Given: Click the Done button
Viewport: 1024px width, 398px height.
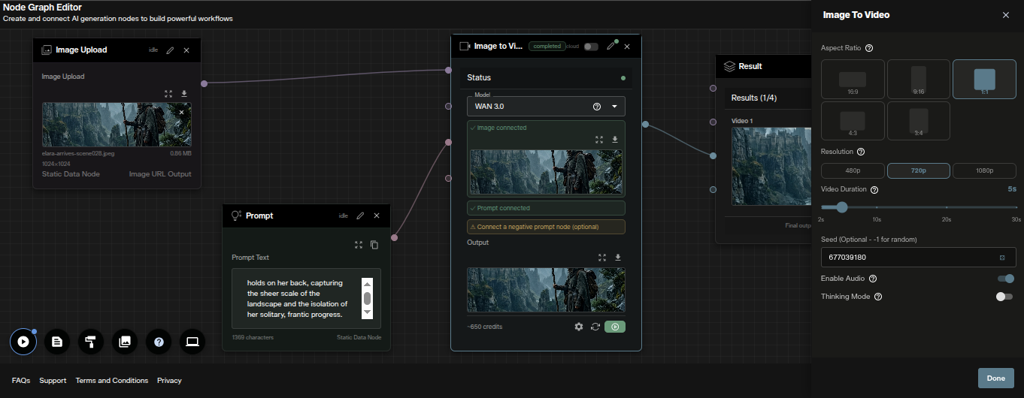Looking at the screenshot, I should [996, 378].
